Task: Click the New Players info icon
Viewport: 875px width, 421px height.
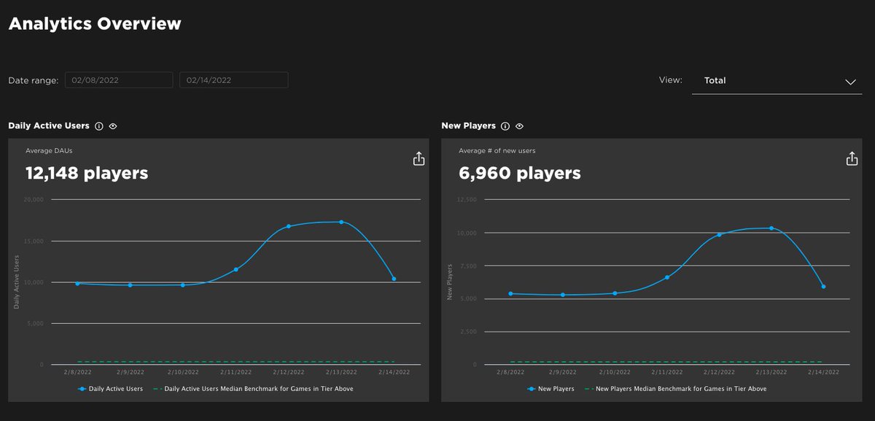Action: pyautogui.click(x=505, y=125)
